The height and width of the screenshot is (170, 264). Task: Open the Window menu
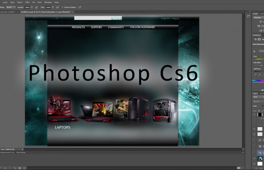tap(48, 3)
